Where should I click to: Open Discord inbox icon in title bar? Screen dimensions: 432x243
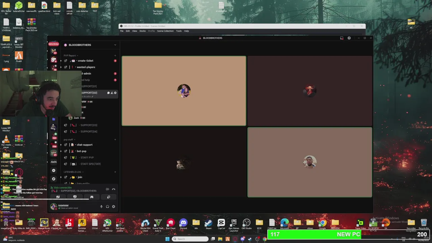[x=342, y=38]
